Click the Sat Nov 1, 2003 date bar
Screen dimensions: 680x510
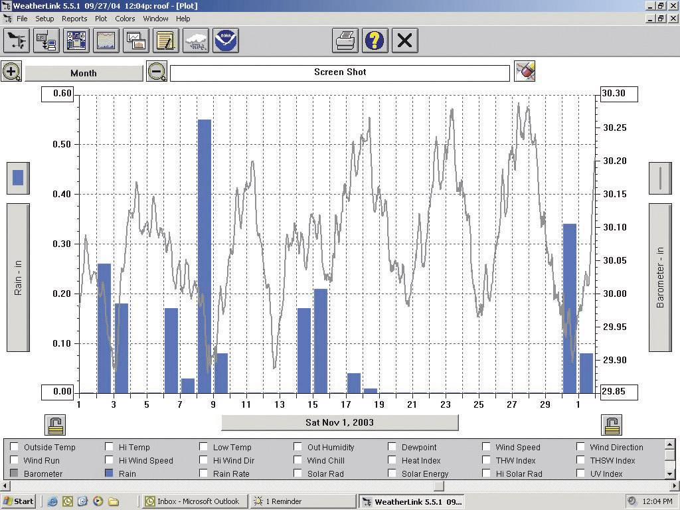tap(340, 422)
